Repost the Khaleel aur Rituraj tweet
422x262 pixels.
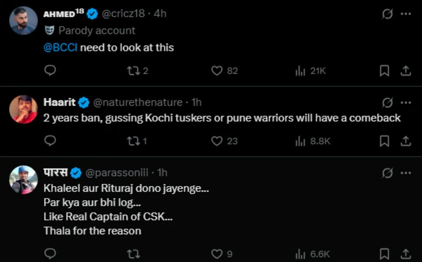click(134, 254)
